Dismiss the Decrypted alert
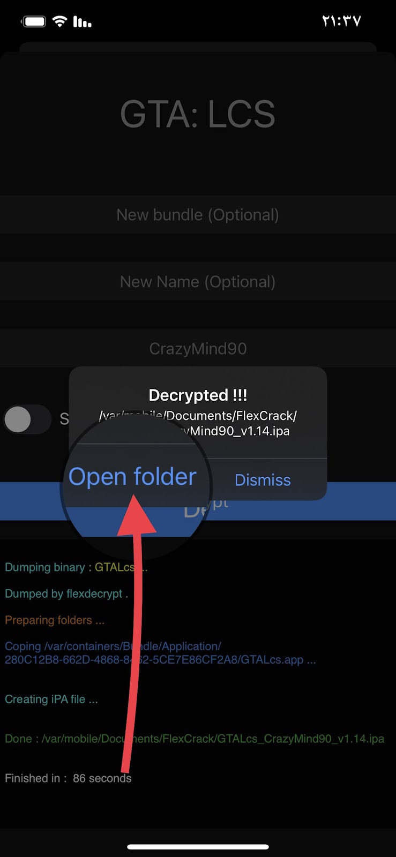The image size is (396, 857). click(263, 480)
